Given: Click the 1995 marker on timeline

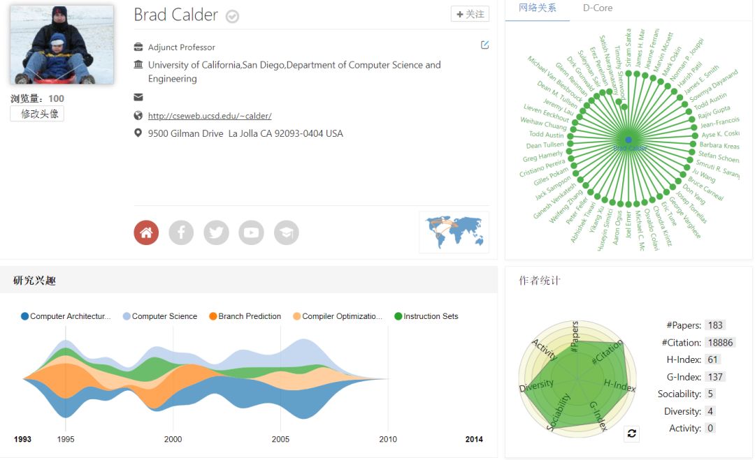Looking at the screenshot, I should pyautogui.click(x=66, y=439).
